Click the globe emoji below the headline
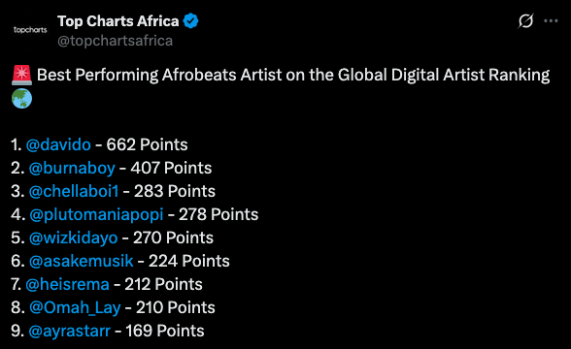 [21, 98]
